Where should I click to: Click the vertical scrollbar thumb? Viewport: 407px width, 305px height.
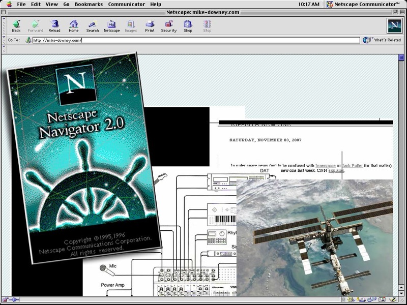401,57
